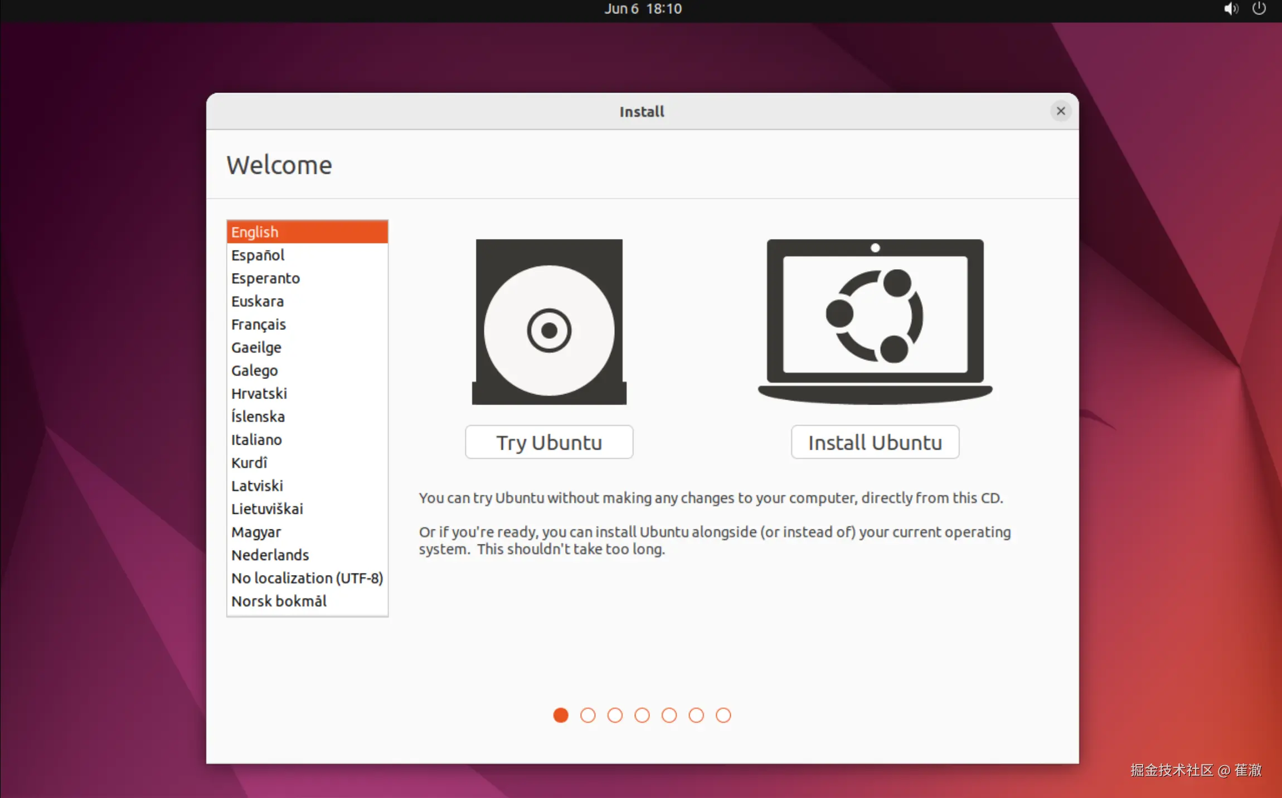Open the clock in the top bar
This screenshot has height=798, width=1282.
click(x=643, y=8)
